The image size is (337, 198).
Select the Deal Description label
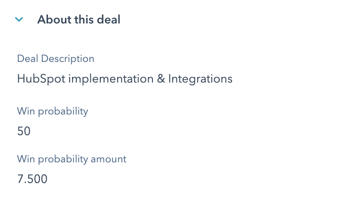56,59
